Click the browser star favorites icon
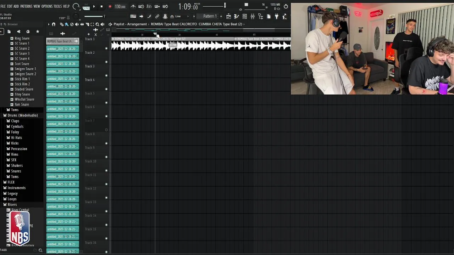Screen dimensions: 454x255 coord(38,32)
